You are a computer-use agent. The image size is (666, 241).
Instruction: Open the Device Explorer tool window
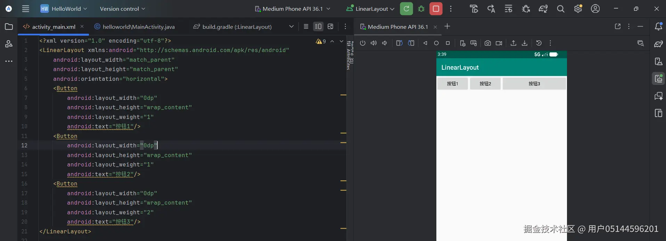coord(658,113)
